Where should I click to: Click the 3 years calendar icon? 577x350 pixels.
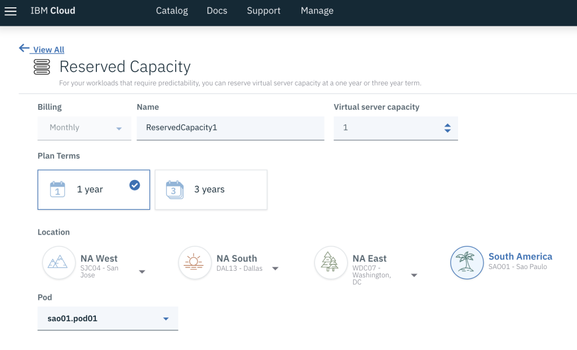click(175, 190)
